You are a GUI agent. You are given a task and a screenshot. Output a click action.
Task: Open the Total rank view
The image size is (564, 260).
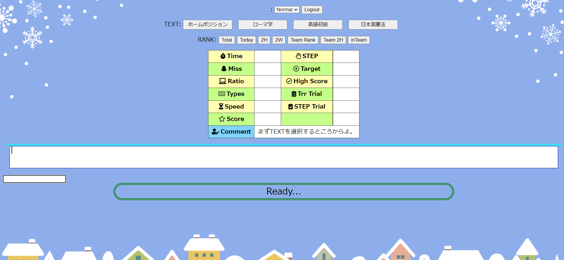pos(227,40)
